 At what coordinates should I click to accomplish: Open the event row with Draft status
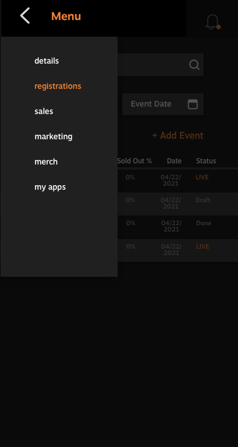[x=178, y=203]
